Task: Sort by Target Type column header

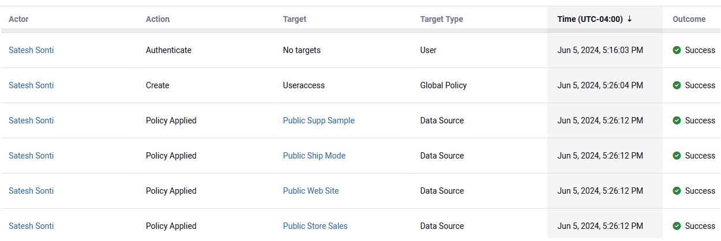Action: (441, 19)
